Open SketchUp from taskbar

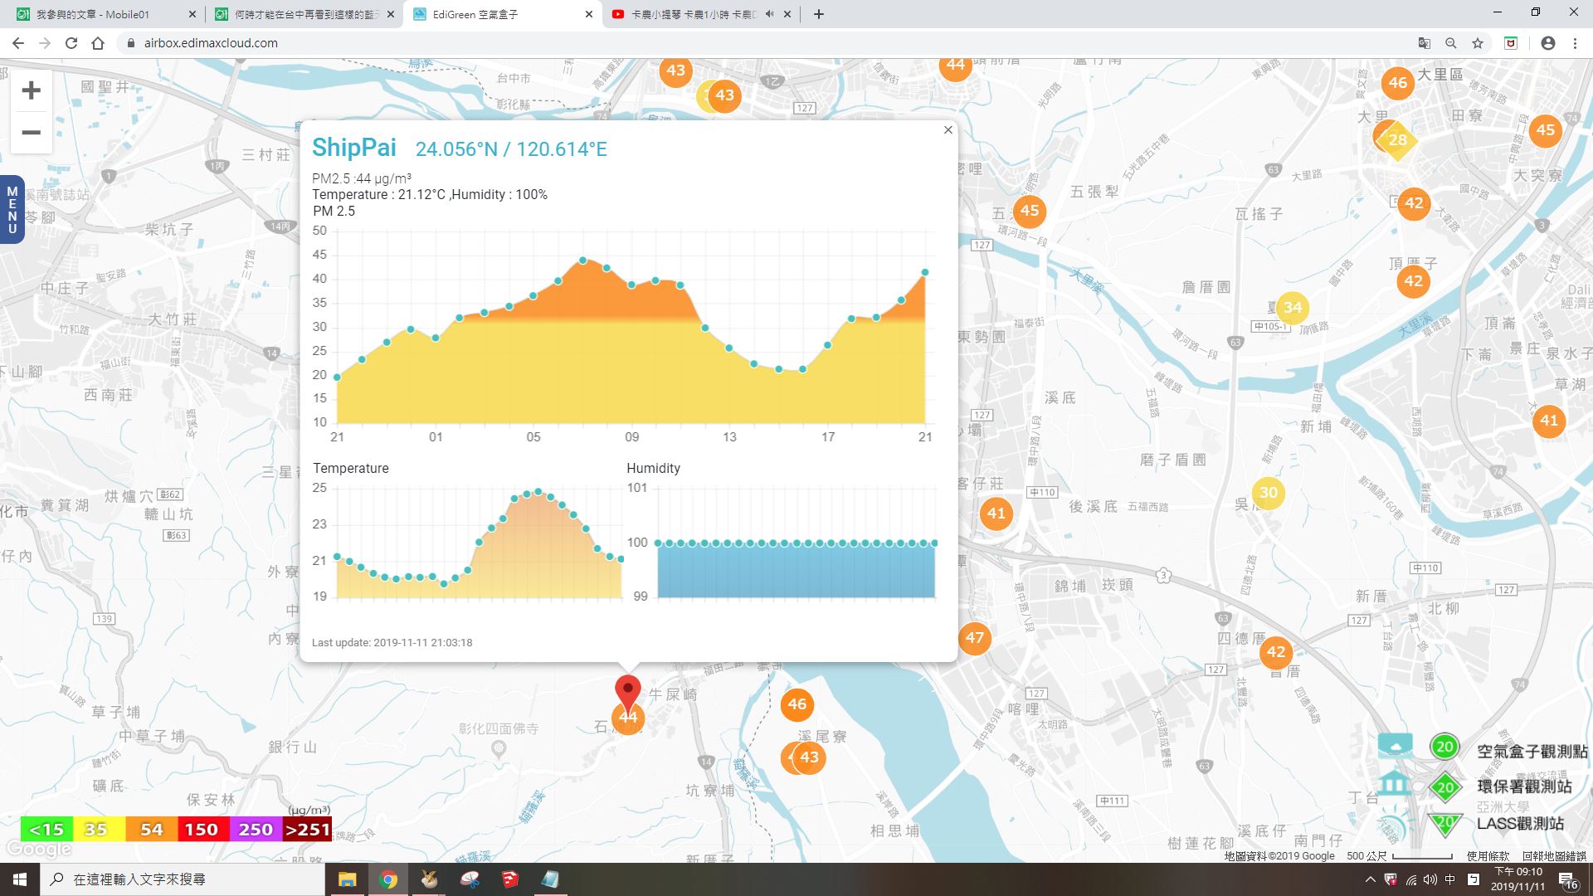(x=509, y=879)
